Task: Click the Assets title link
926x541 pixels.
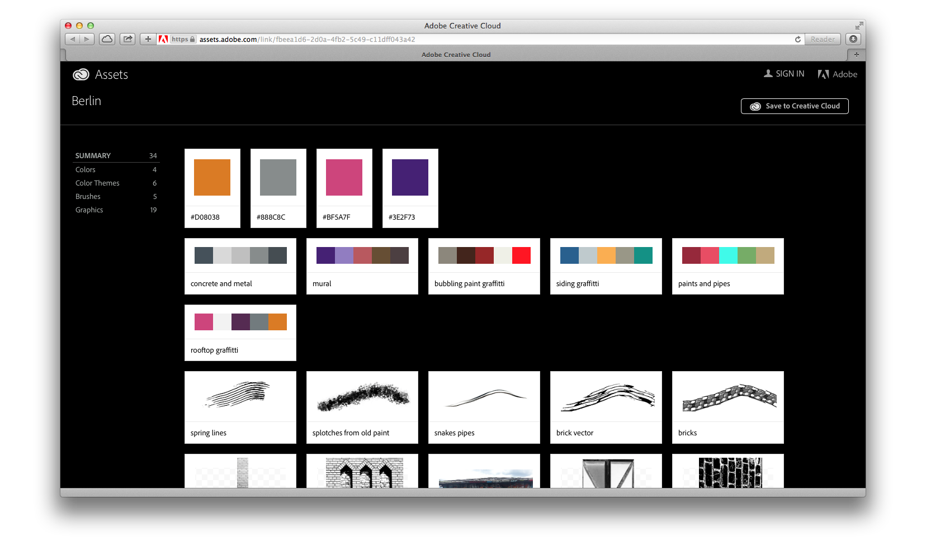Action: 111,74
